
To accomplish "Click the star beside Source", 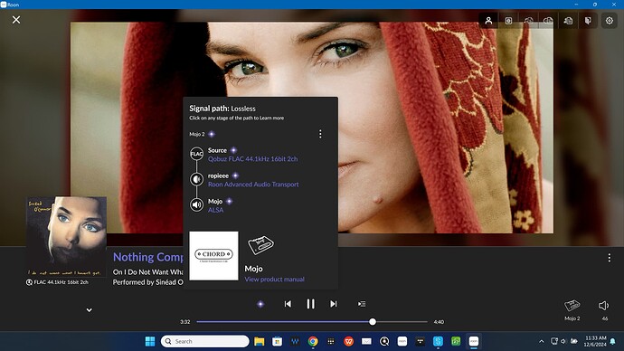I will (233, 150).
